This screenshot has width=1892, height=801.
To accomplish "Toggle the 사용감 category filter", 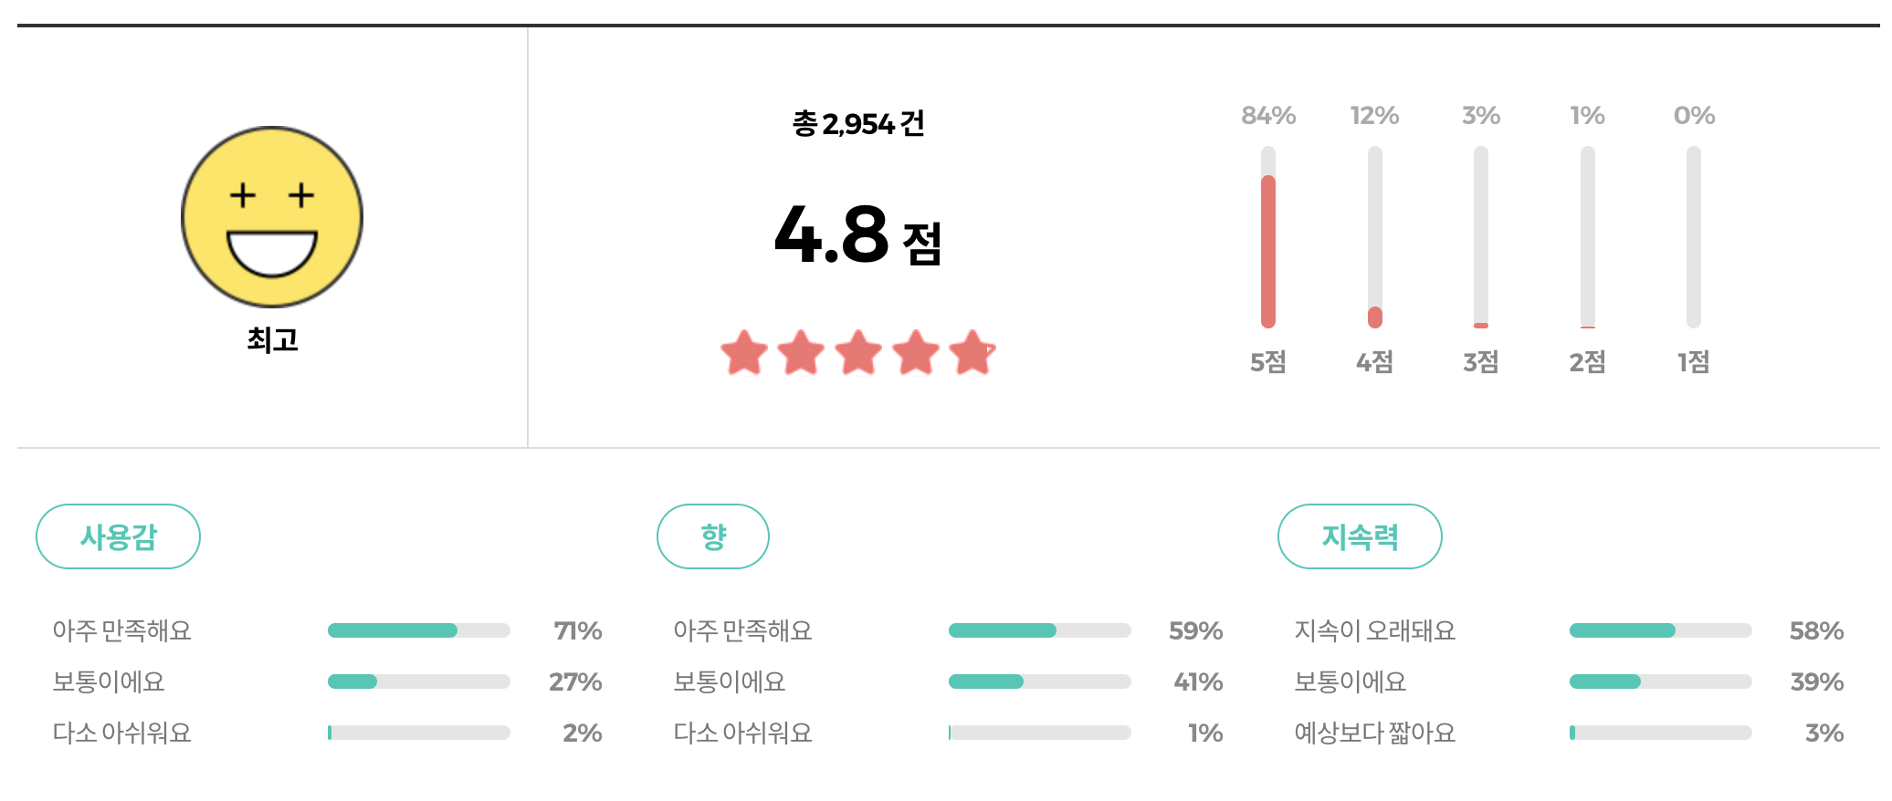I will [x=118, y=536].
